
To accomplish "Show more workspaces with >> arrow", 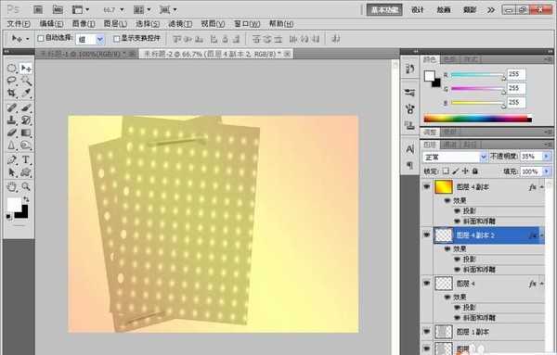I will [491, 10].
